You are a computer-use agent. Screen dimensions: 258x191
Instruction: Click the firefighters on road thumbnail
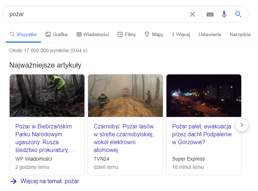click(125, 95)
